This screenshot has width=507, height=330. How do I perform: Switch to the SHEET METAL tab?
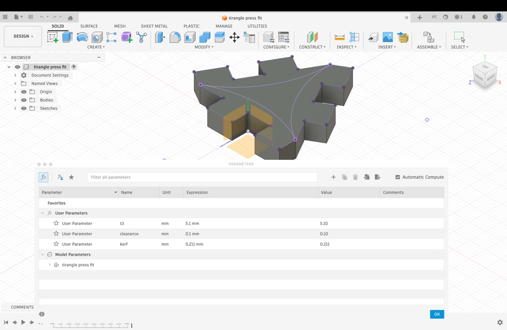154,26
